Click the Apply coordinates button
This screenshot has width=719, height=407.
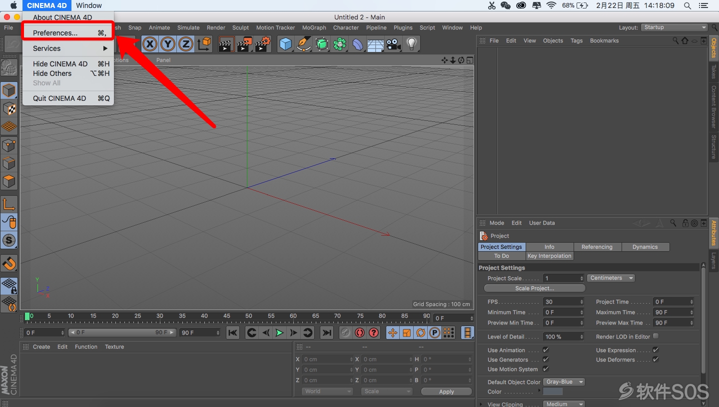446,392
